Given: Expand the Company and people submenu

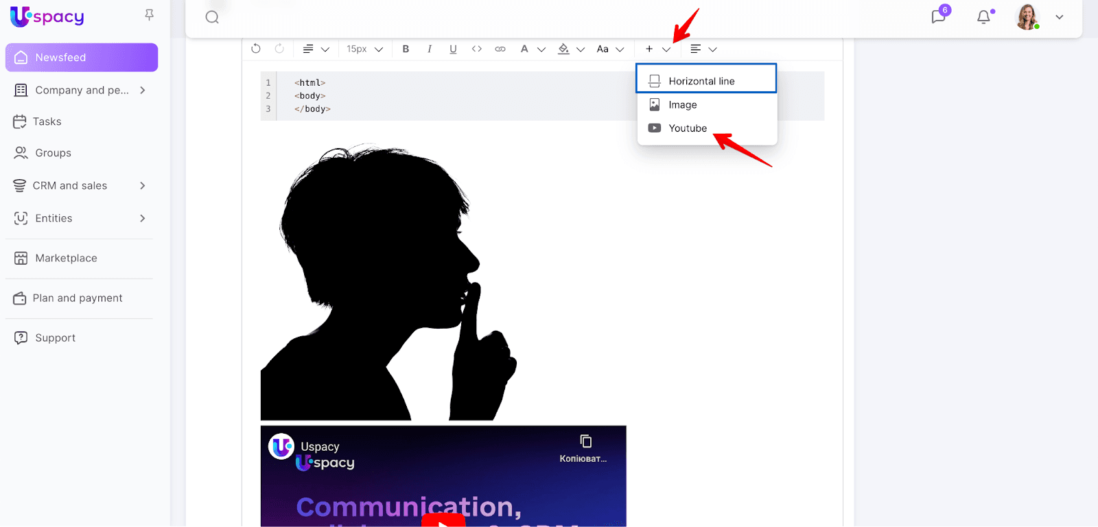Looking at the screenshot, I should pos(143,90).
